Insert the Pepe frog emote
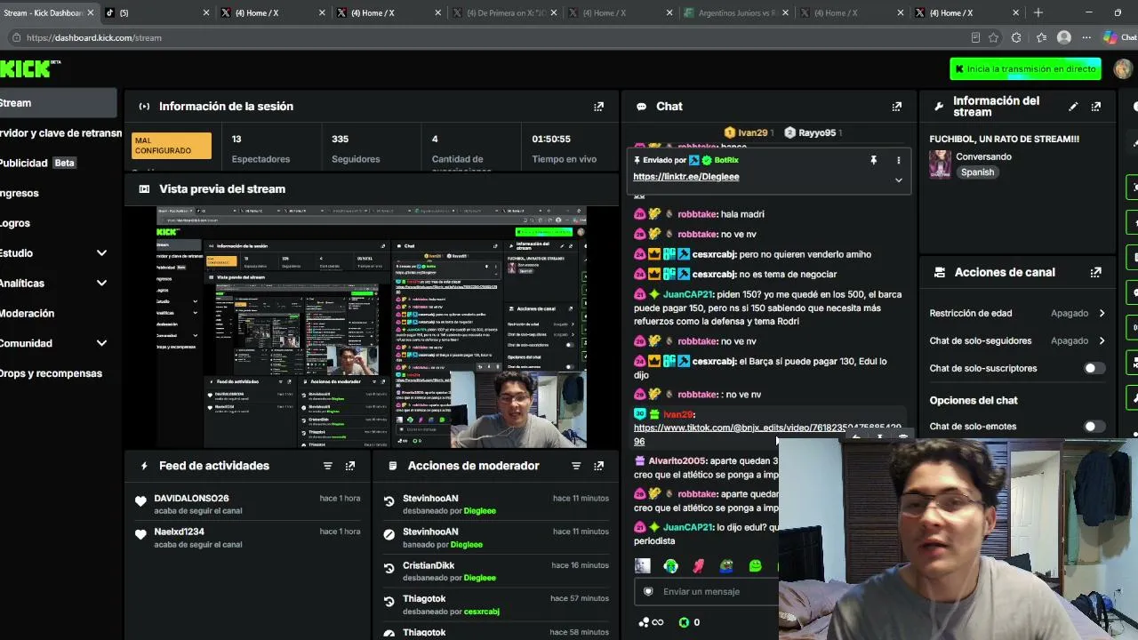Image resolution: width=1138 pixels, height=640 pixels. [x=726, y=566]
